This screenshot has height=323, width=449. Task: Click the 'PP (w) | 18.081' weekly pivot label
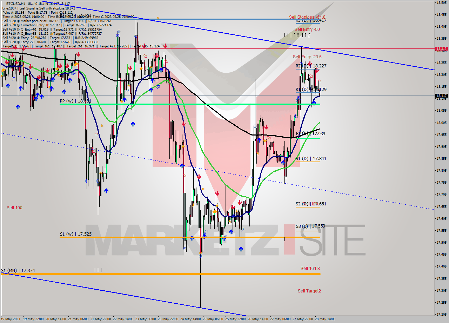pyautogui.click(x=75, y=101)
